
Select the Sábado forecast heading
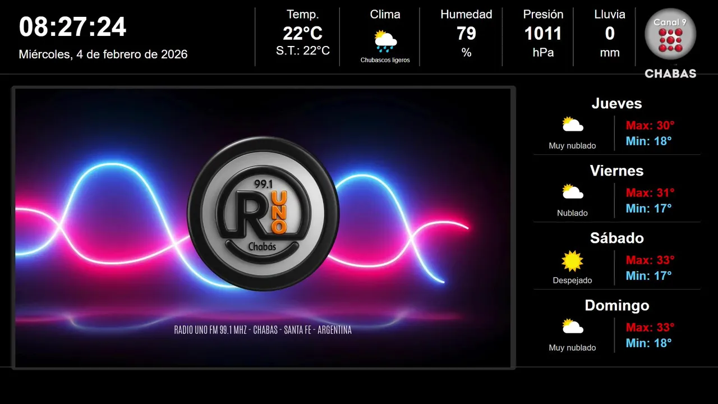click(x=617, y=238)
